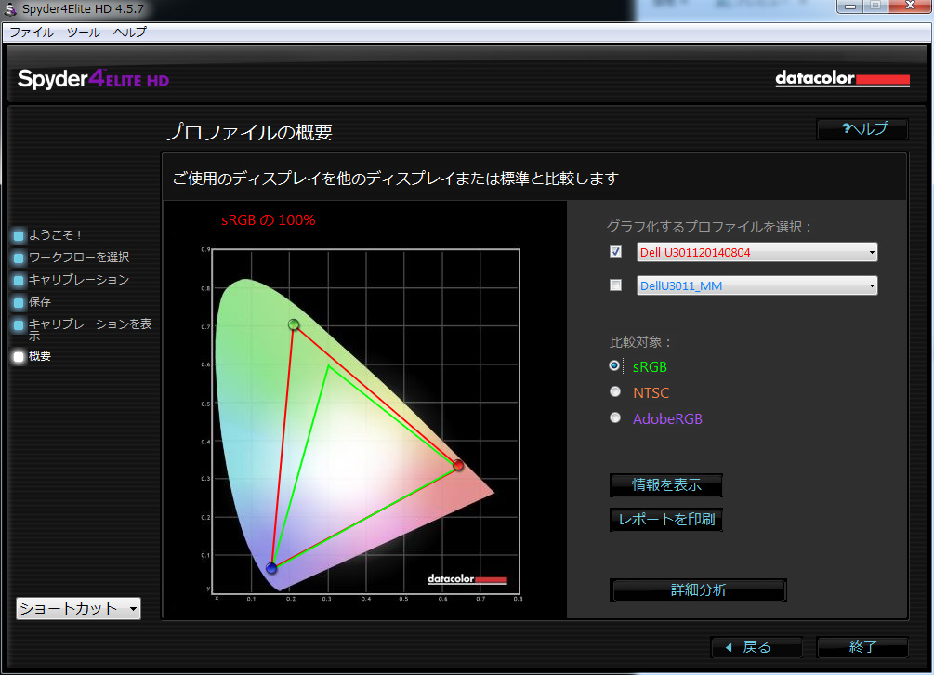
Task: Open the ファイル menu
Action: click(x=32, y=32)
